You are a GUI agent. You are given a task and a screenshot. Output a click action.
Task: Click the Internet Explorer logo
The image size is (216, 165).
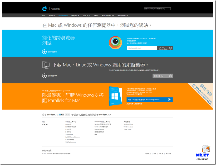(x=44, y=9)
